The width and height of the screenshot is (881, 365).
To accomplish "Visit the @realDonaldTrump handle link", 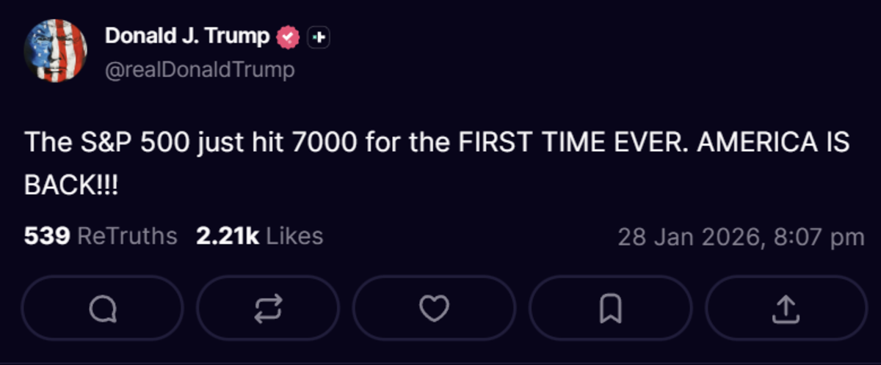I will pos(200,70).
